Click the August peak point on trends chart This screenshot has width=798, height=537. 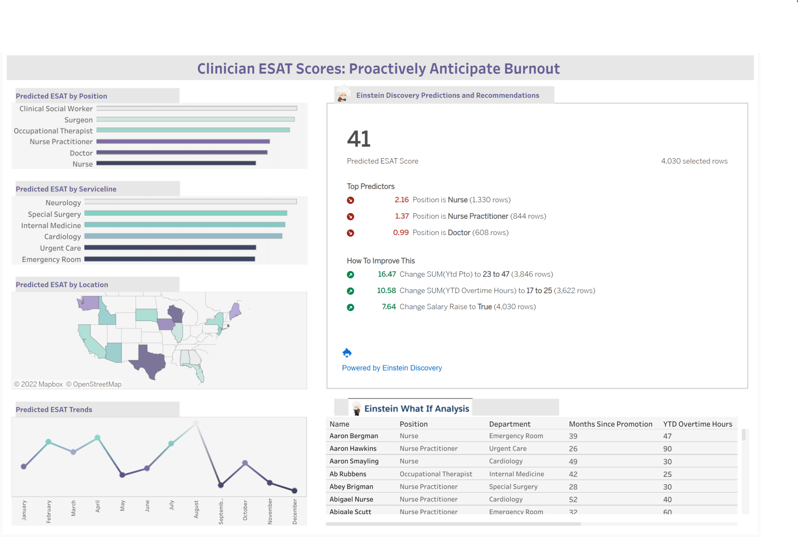tap(196, 423)
